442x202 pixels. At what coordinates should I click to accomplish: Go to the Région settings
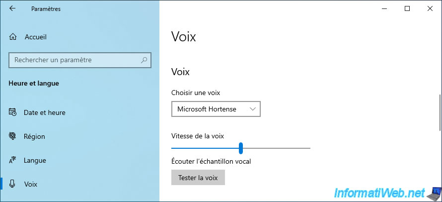coord(34,136)
